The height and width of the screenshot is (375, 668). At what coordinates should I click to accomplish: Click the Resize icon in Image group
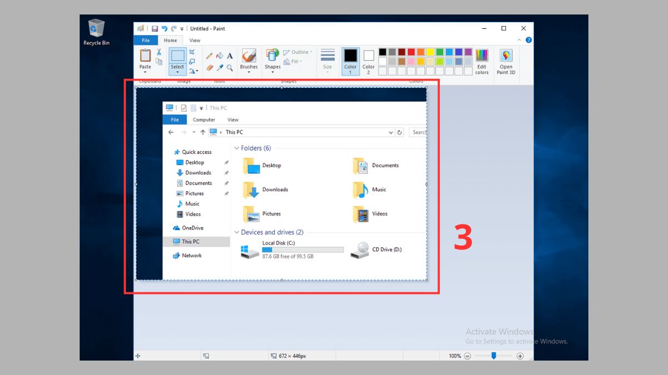coord(192,62)
